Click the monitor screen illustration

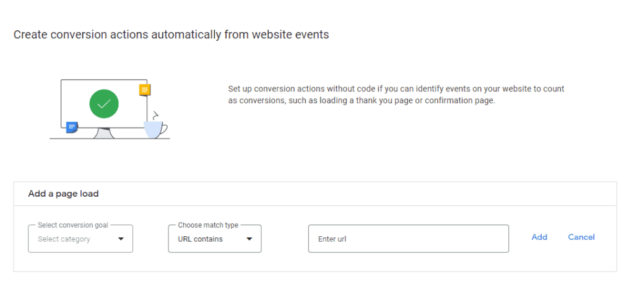tap(104, 104)
